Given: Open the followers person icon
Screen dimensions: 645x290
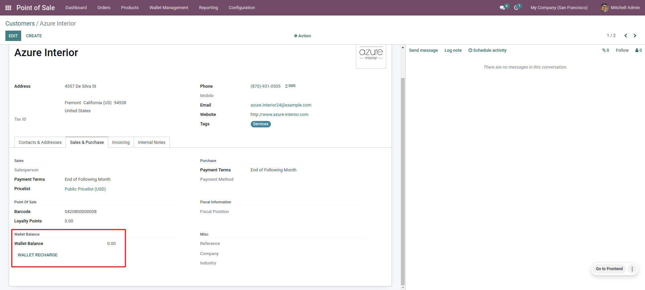Looking at the screenshot, I should (x=639, y=50).
